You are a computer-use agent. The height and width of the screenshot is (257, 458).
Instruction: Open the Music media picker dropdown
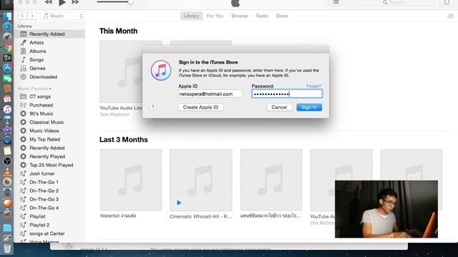(62, 16)
